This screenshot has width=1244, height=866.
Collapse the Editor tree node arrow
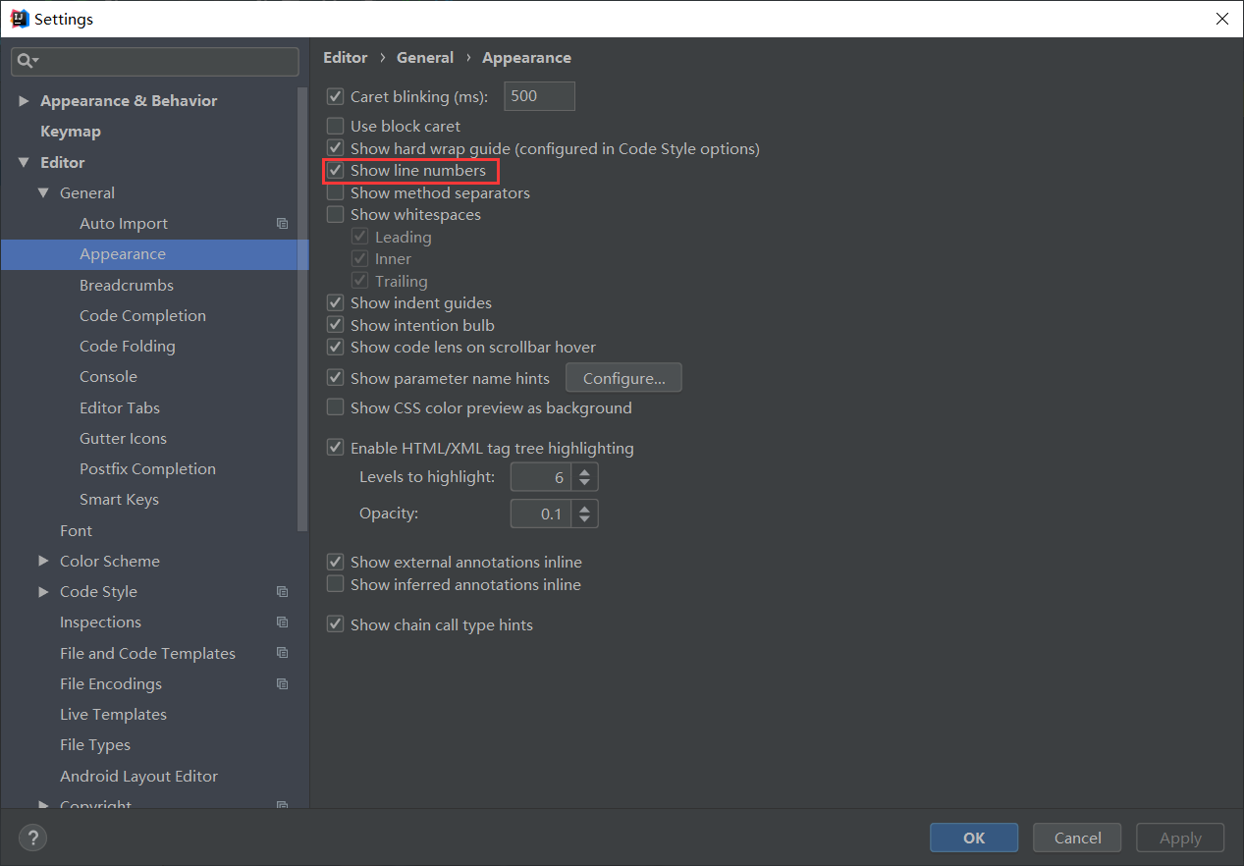[24, 162]
